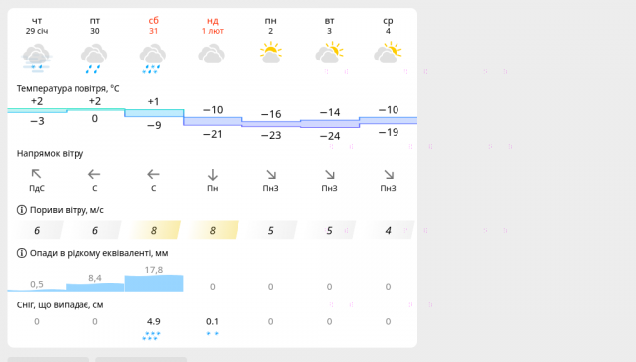
Task: Select the сб 31 day column header
Action: (x=153, y=25)
